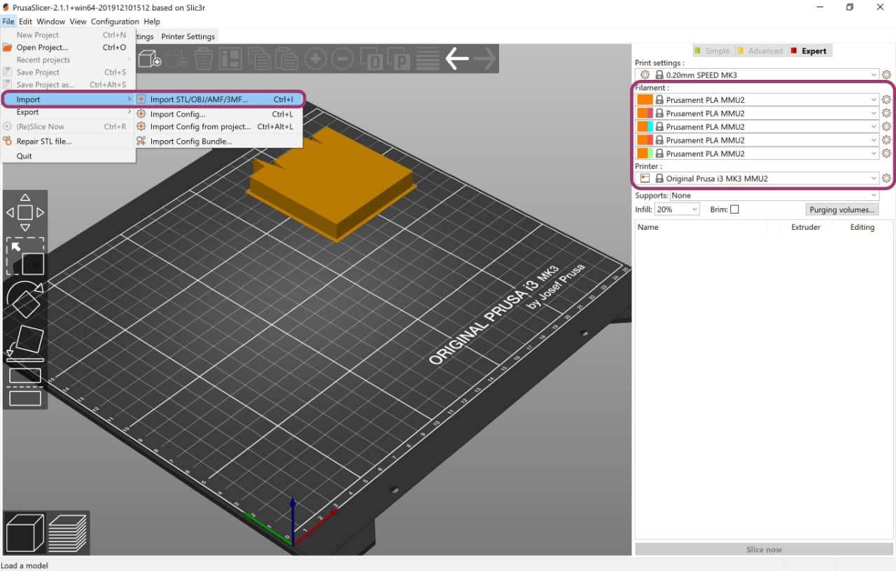The height and width of the screenshot is (571, 896).
Task: Switch to Simple mode
Action: click(x=712, y=50)
